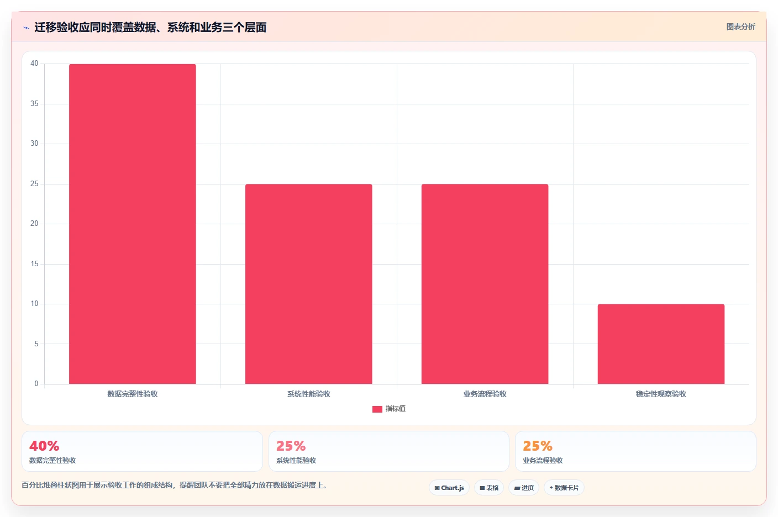This screenshot has width=778, height=517.
Task: Click the 图表分析 label in header
Action: 740,27
